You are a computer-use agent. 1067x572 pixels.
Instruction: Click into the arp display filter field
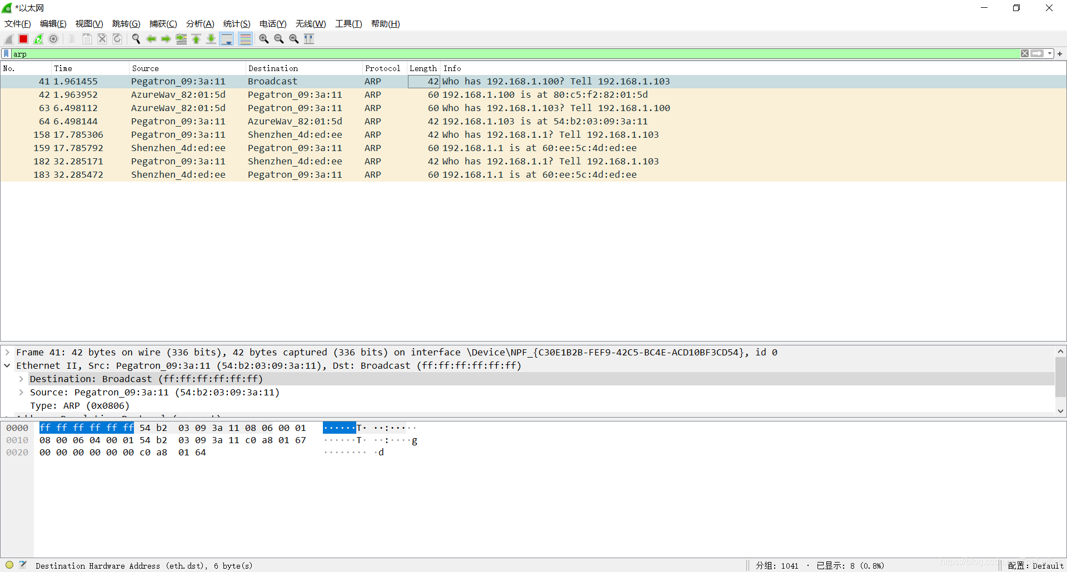pyautogui.click(x=515, y=54)
